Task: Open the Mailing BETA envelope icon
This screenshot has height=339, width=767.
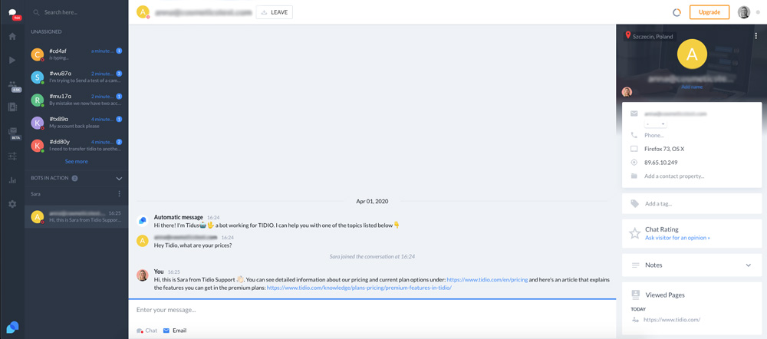Action: pyautogui.click(x=13, y=133)
